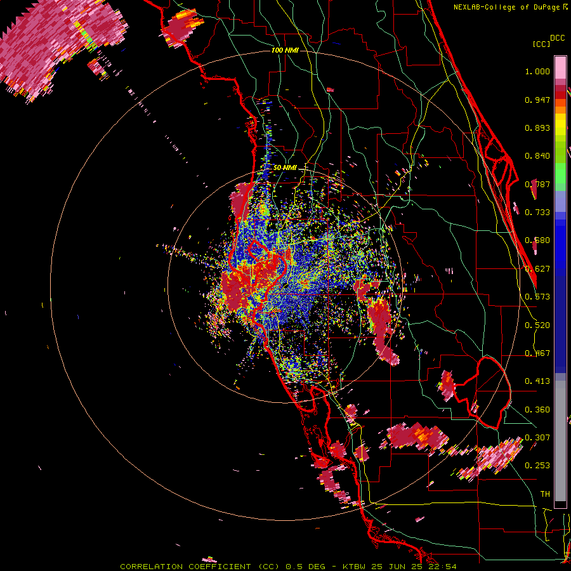Click the 0.520 scale value
The image size is (571, 571).
coord(537,325)
